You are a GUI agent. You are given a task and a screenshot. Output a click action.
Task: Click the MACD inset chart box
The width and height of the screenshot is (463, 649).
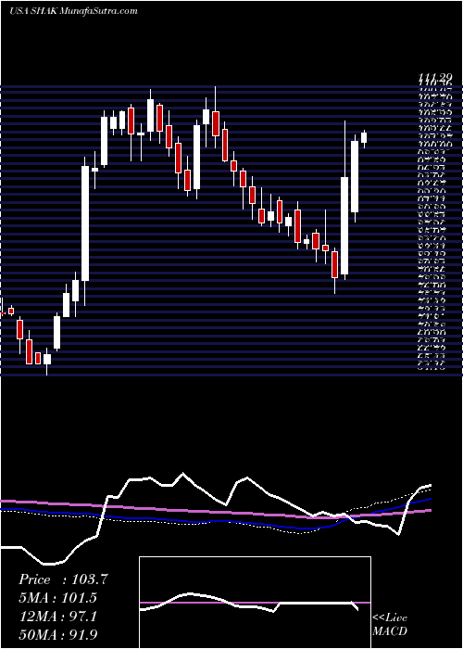[255, 603]
